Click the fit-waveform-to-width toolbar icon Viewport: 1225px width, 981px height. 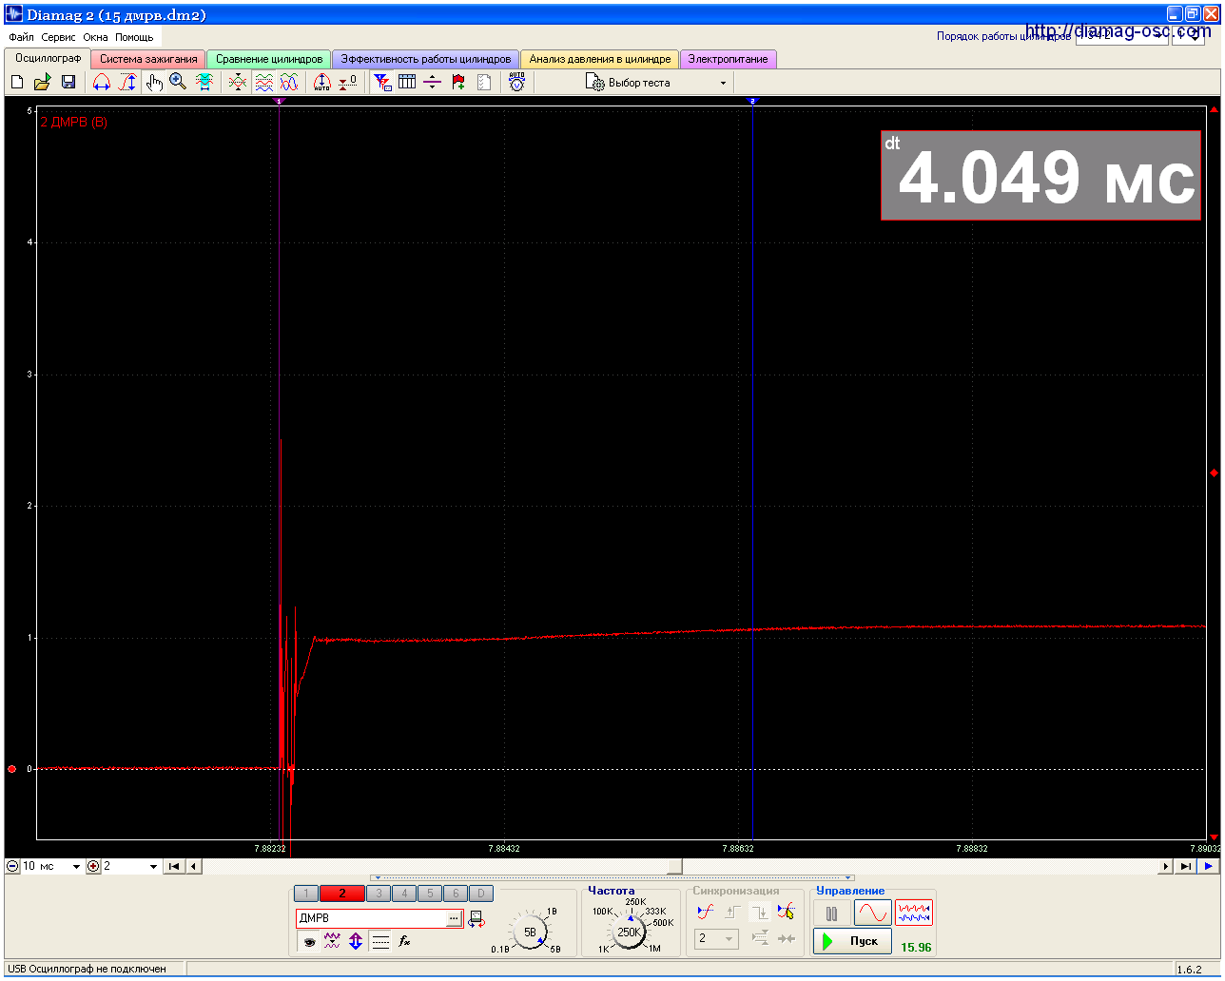point(204,83)
